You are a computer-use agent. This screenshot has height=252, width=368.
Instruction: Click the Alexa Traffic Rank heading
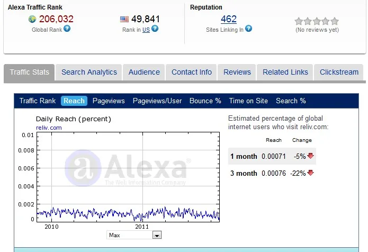(x=35, y=7)
